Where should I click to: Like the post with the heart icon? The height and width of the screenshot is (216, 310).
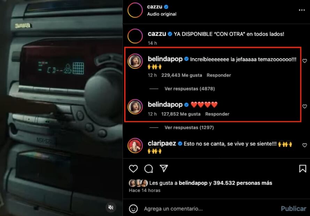pyautogui.click(x=133, y=169)
